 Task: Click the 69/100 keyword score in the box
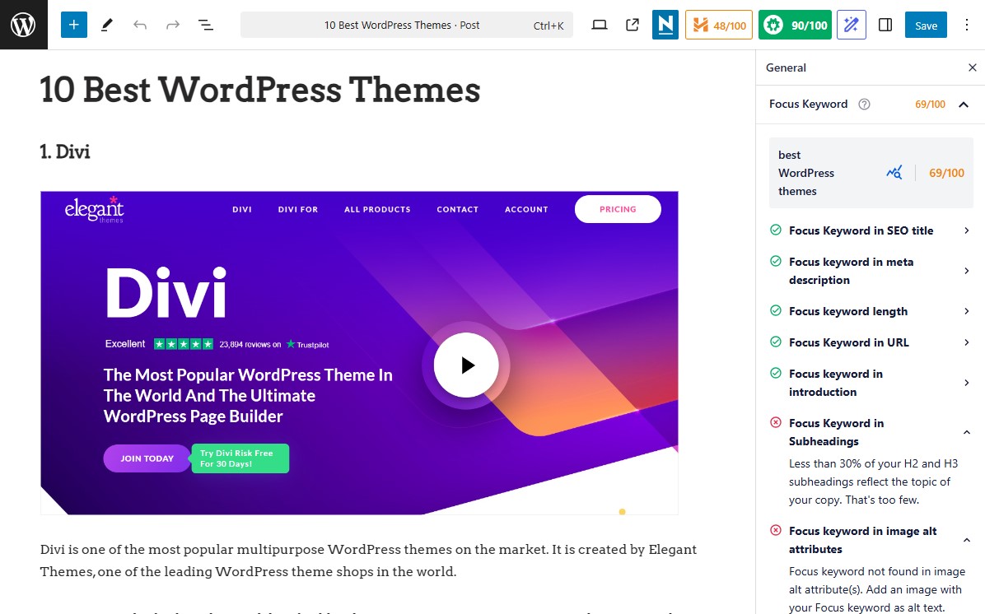click(946, 173)
